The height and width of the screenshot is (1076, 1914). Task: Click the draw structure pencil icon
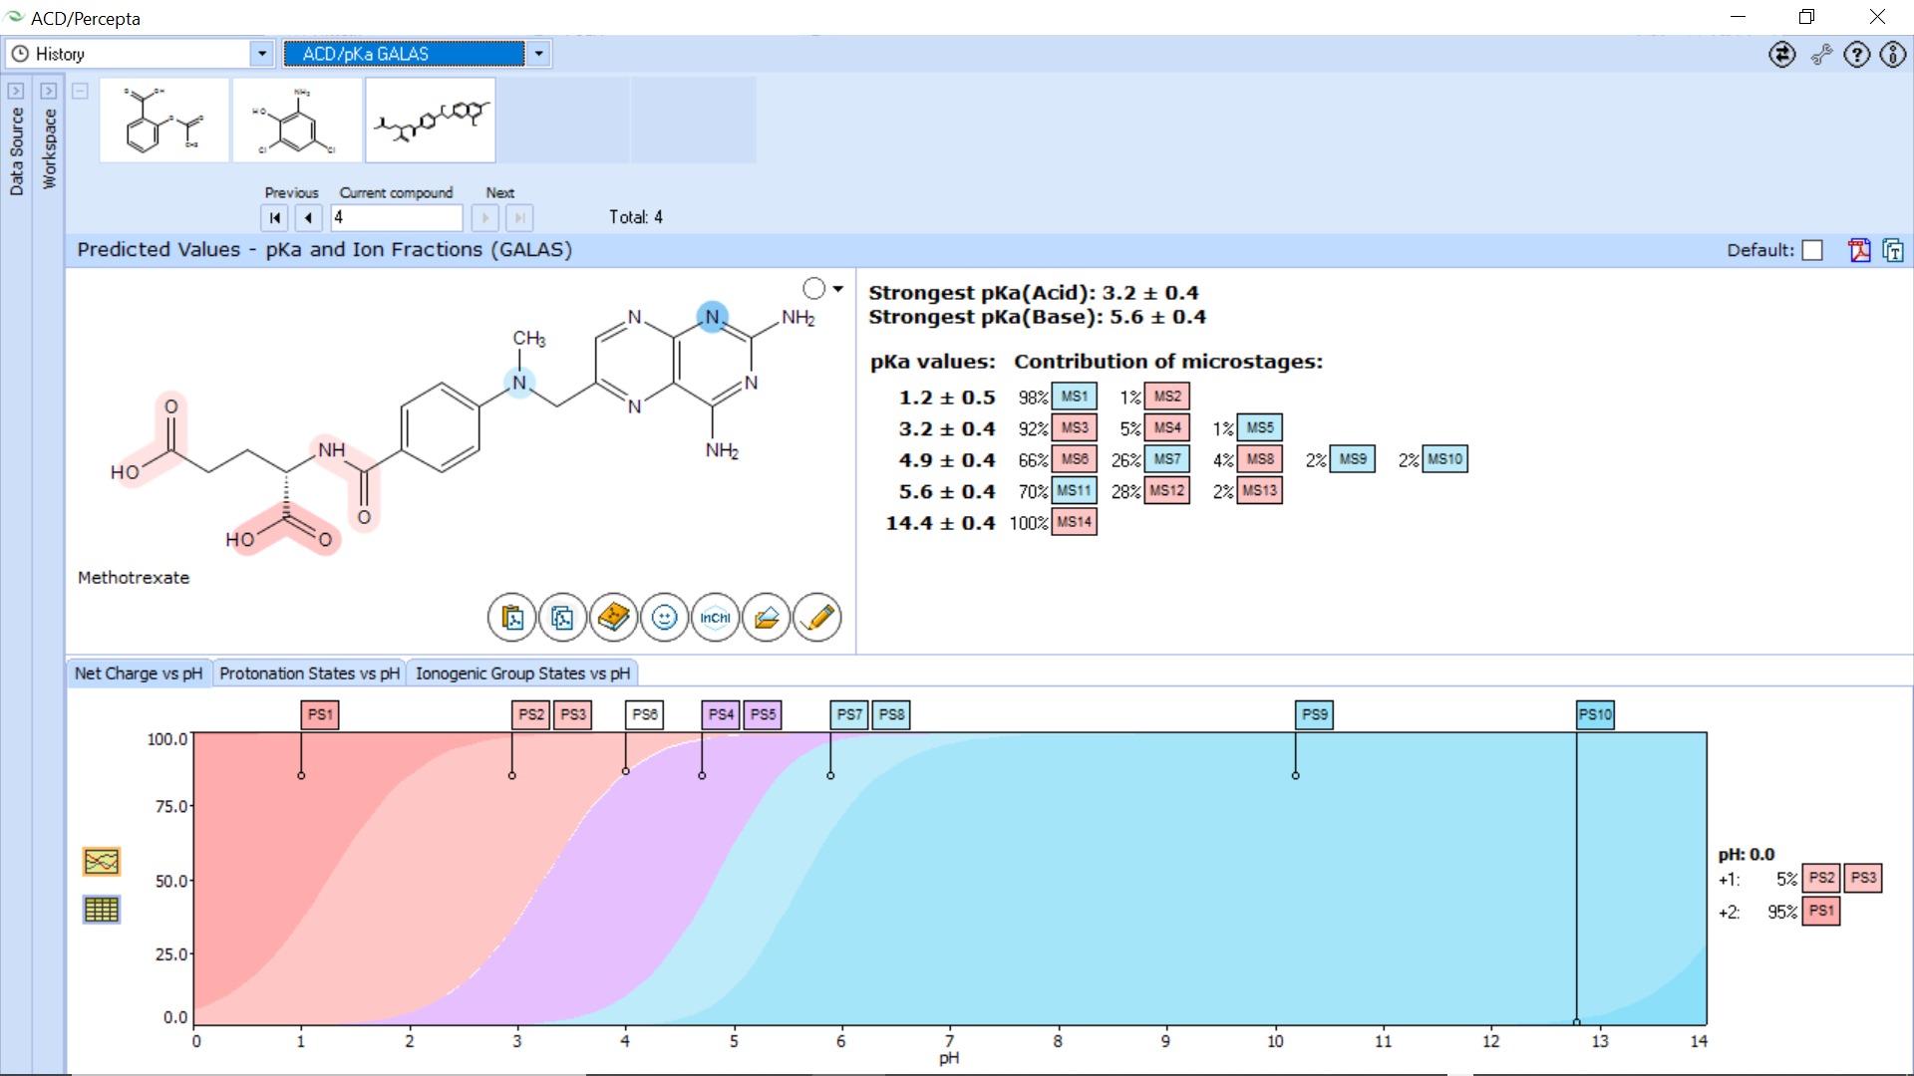coord(817,618)
